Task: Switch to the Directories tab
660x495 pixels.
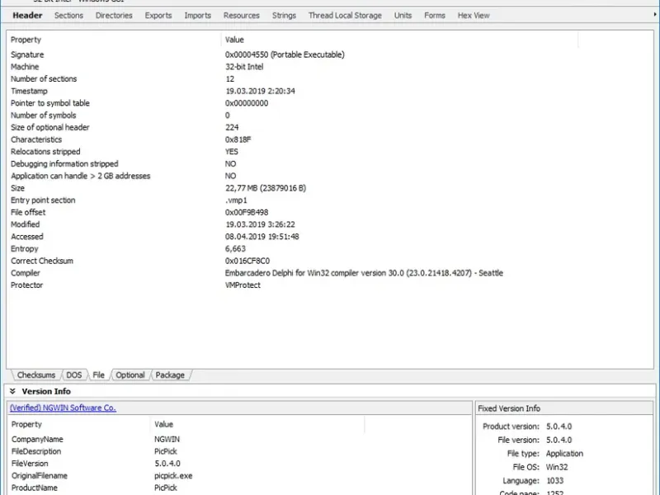Action: coord(114,16)
